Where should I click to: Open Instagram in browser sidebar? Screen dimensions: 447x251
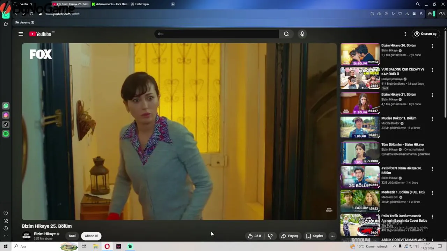(6, 115)
